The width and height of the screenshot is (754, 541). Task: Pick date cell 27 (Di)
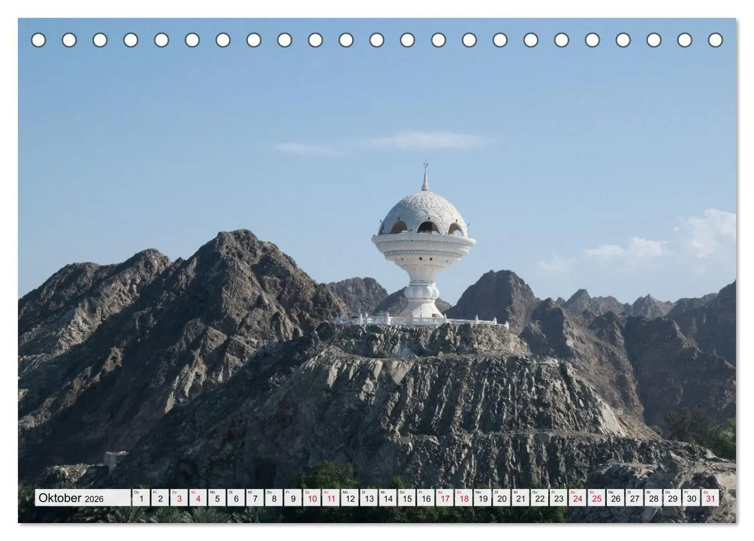(634, 498)
